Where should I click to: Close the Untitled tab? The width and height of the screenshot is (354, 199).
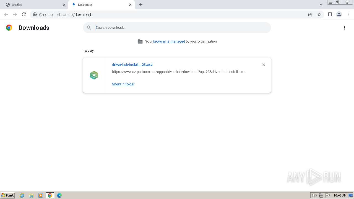point(64,5)
